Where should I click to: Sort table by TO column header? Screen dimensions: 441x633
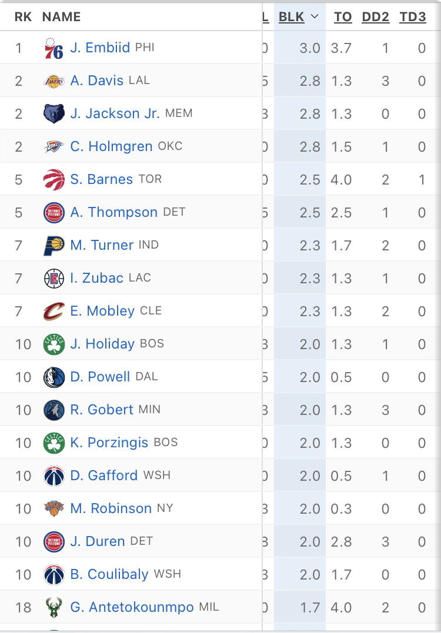point(343,16)
